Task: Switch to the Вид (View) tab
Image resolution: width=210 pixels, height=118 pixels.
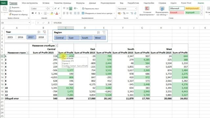Action: pos(121,3)
